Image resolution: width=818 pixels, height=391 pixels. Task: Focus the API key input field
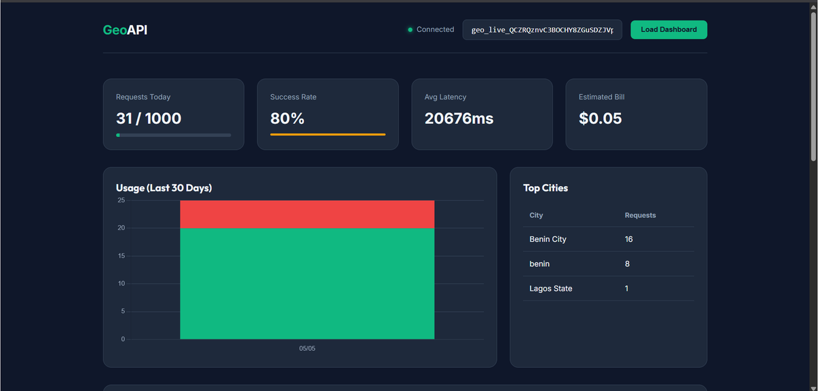point(542,30)
